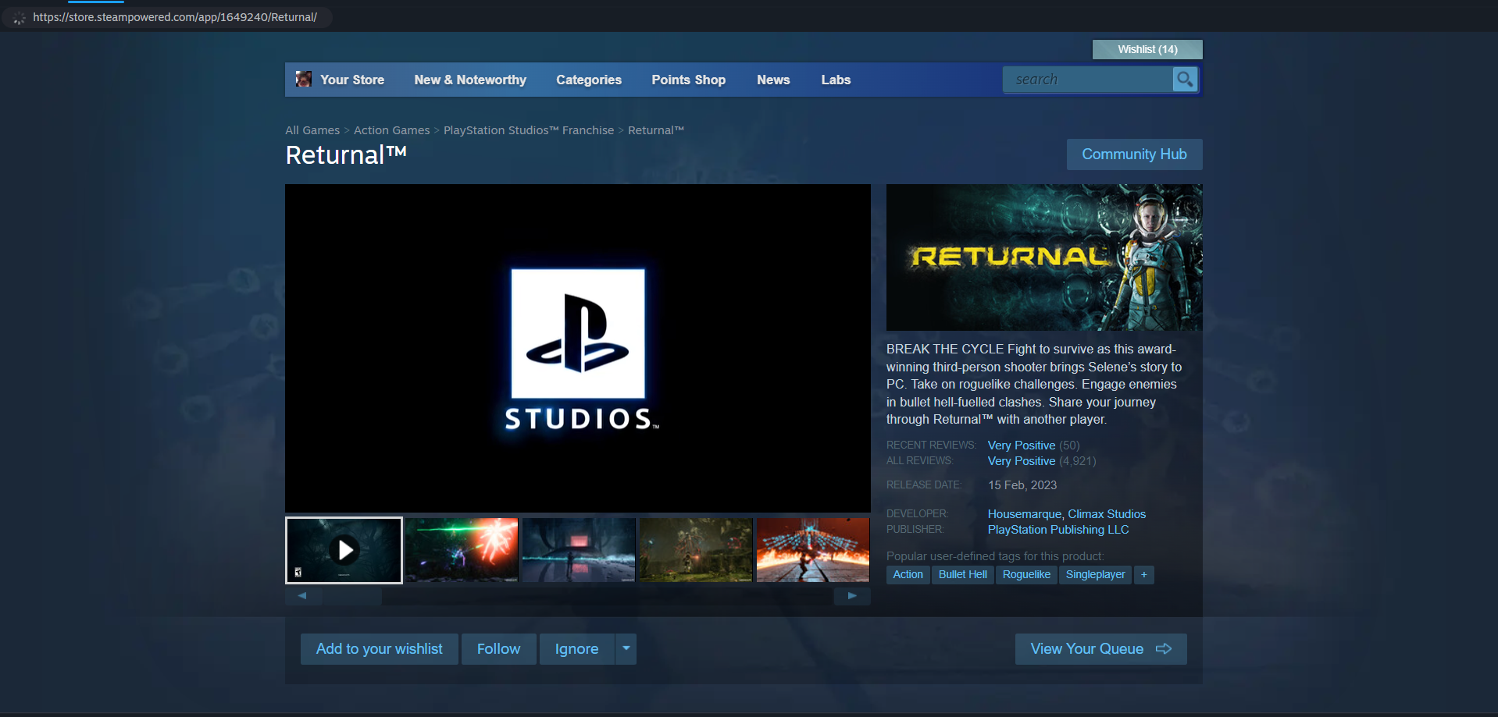The image size is (1498, 717).
Task: Click Action Games breadcrumb
Action: (391, 130)
